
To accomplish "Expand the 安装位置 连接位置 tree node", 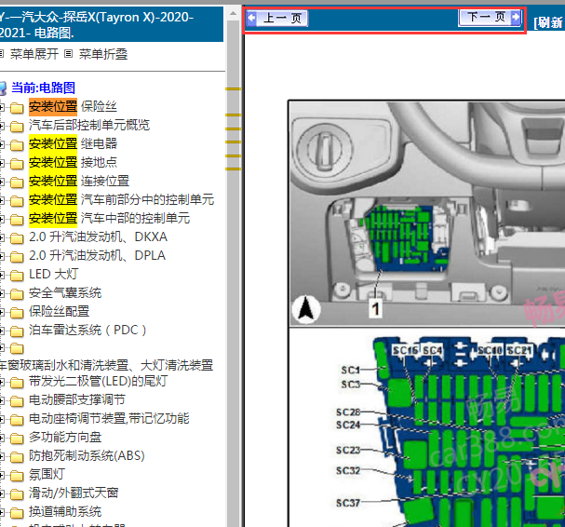I will pyautogui.click(x=2, y=182).
